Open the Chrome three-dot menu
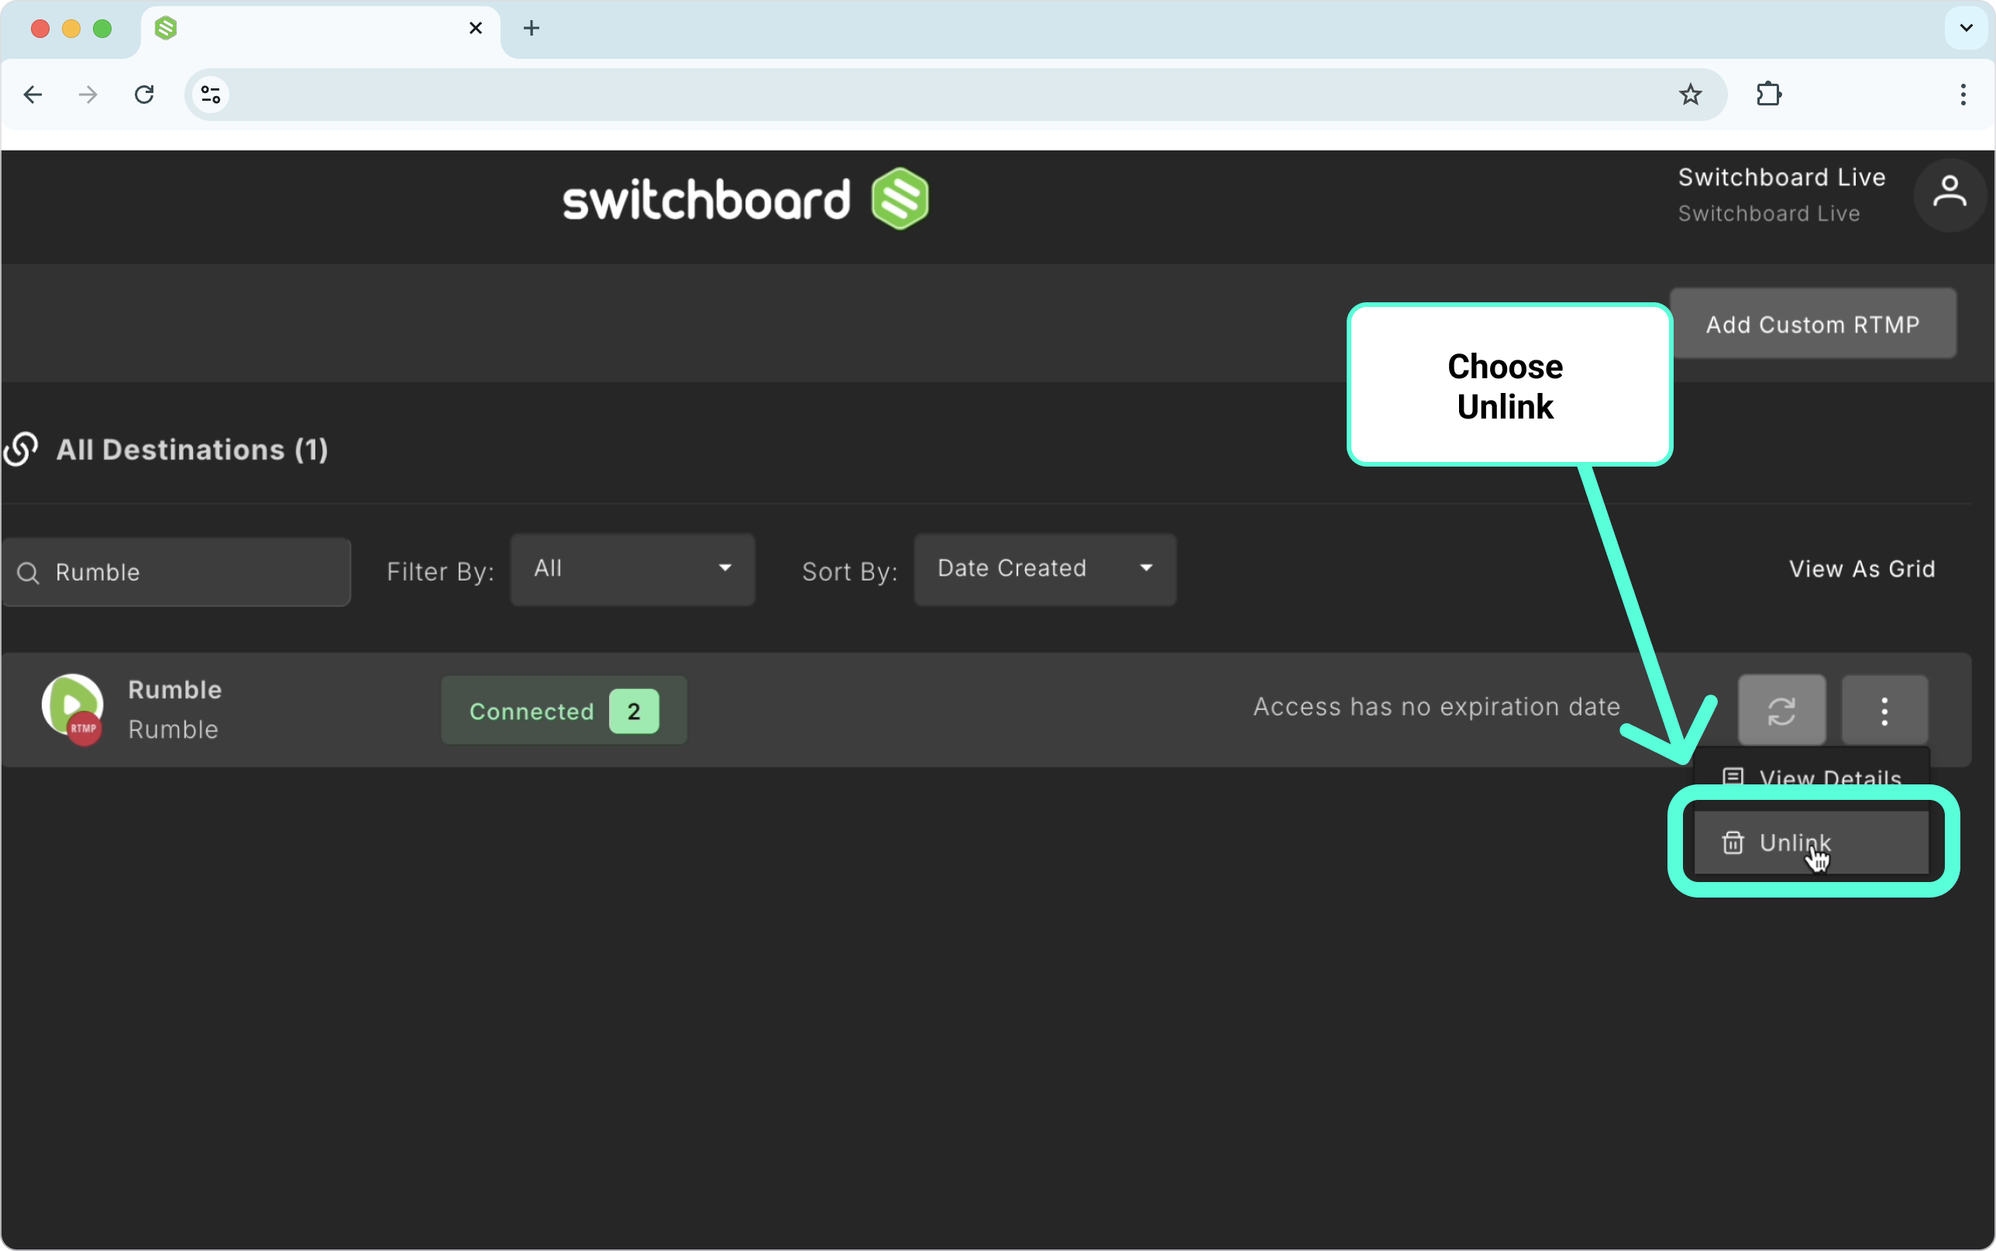This screenshot has height=1251, width=1996. pyautogui.click(x=1963, y=95)
